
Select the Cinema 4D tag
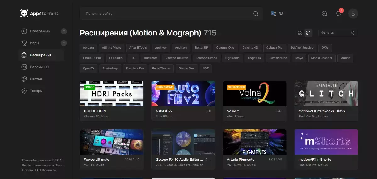point(250,48)
